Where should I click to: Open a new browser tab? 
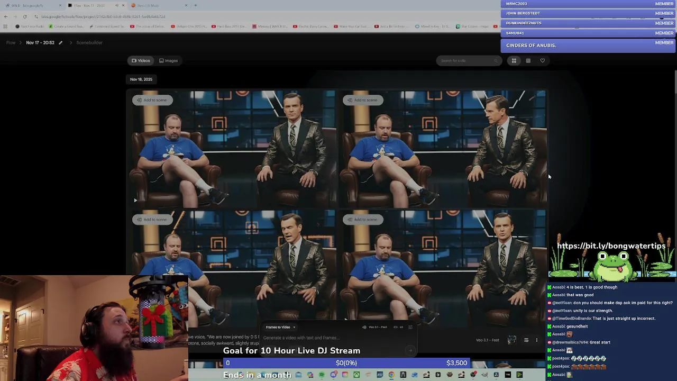(x=195, y=5)
